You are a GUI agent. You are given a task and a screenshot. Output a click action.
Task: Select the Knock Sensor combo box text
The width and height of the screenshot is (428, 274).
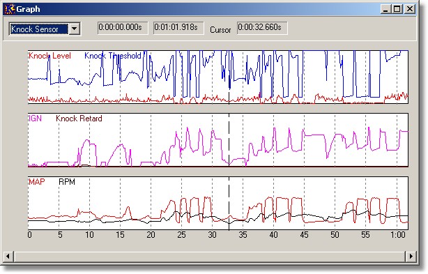point(39,29)
